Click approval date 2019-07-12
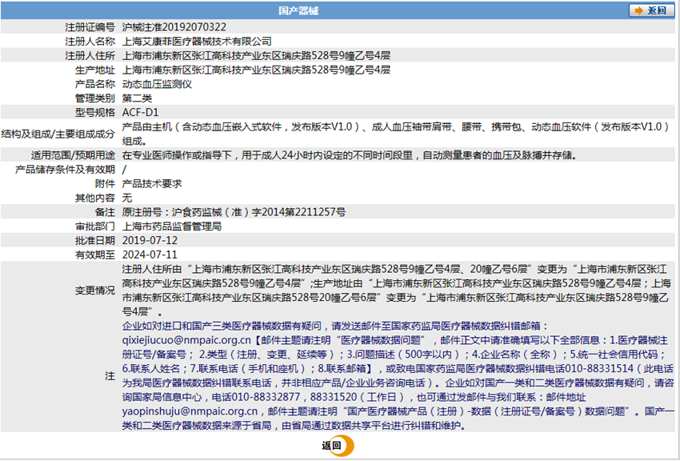 click(150, 241)
